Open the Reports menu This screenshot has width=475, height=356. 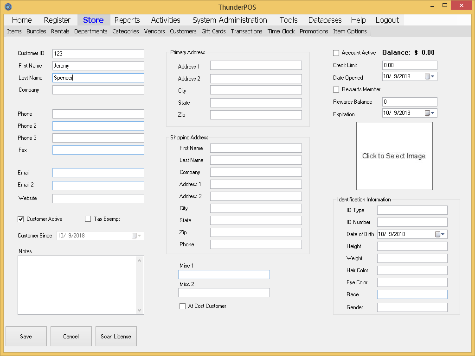click(x=127, y=20)
